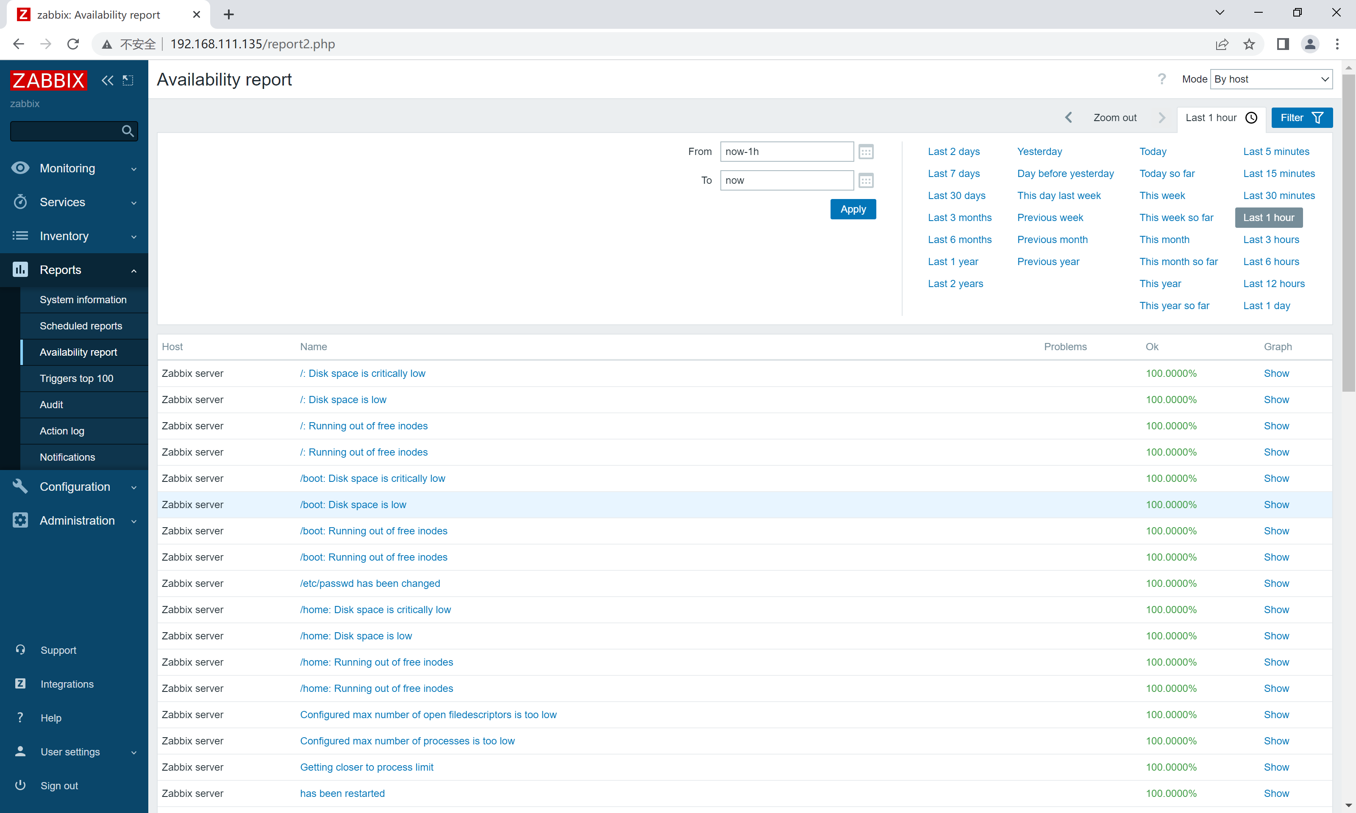Click the To time input field
Screen dimensions: 1356x813
point(786,180)
